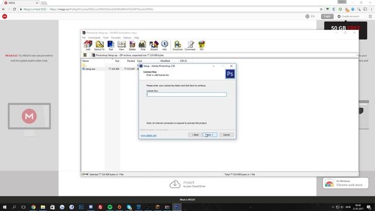Open the WinRAR Help menu
The image size is (375, 211).
[x=137, y=38]
